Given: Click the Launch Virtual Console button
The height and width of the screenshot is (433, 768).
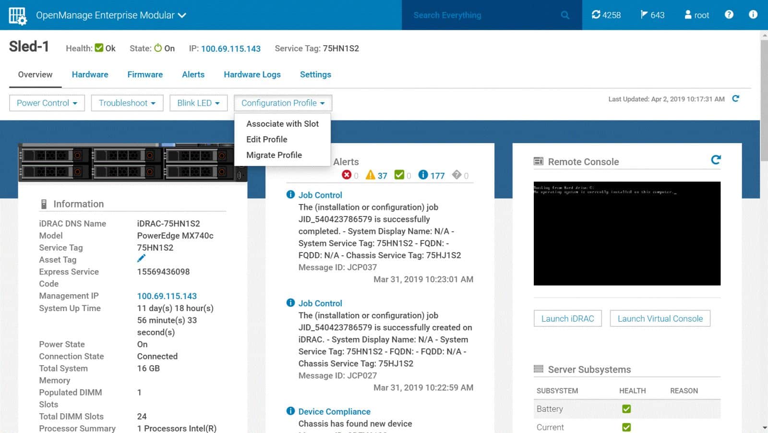Looking at the screenshot, I should [x=660, y=319].
